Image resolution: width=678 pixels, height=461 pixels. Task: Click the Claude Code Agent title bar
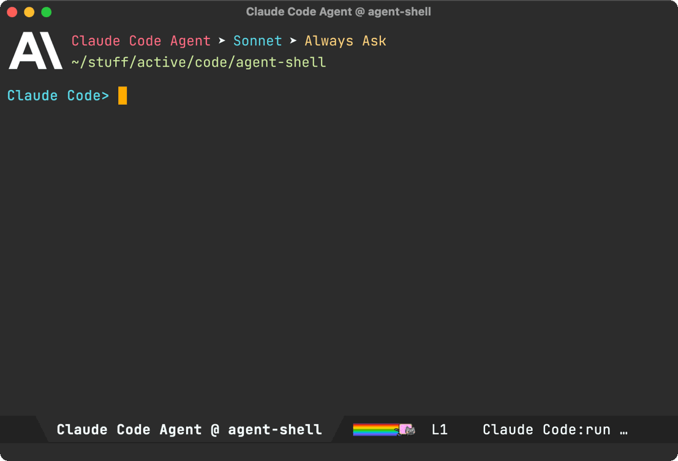pos(339,11)
